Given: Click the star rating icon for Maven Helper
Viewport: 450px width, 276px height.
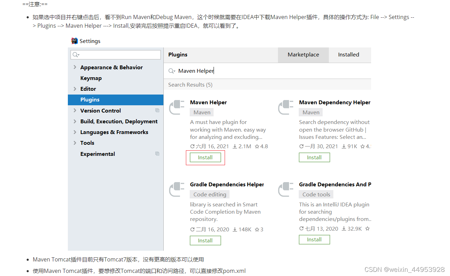Looking at the screenshot, I should (x=257, y=146).
